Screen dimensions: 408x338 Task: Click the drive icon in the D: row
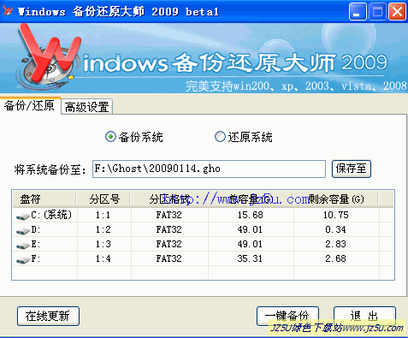pyautogui.click(x=23, y=231)
